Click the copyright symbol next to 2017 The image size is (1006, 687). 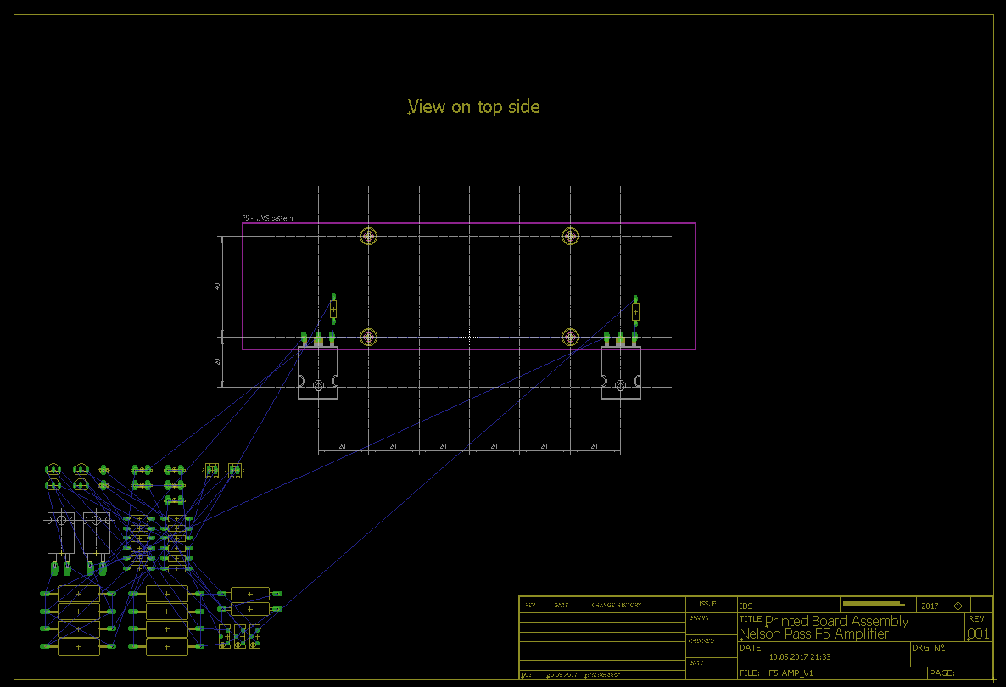tap(958, 606)
